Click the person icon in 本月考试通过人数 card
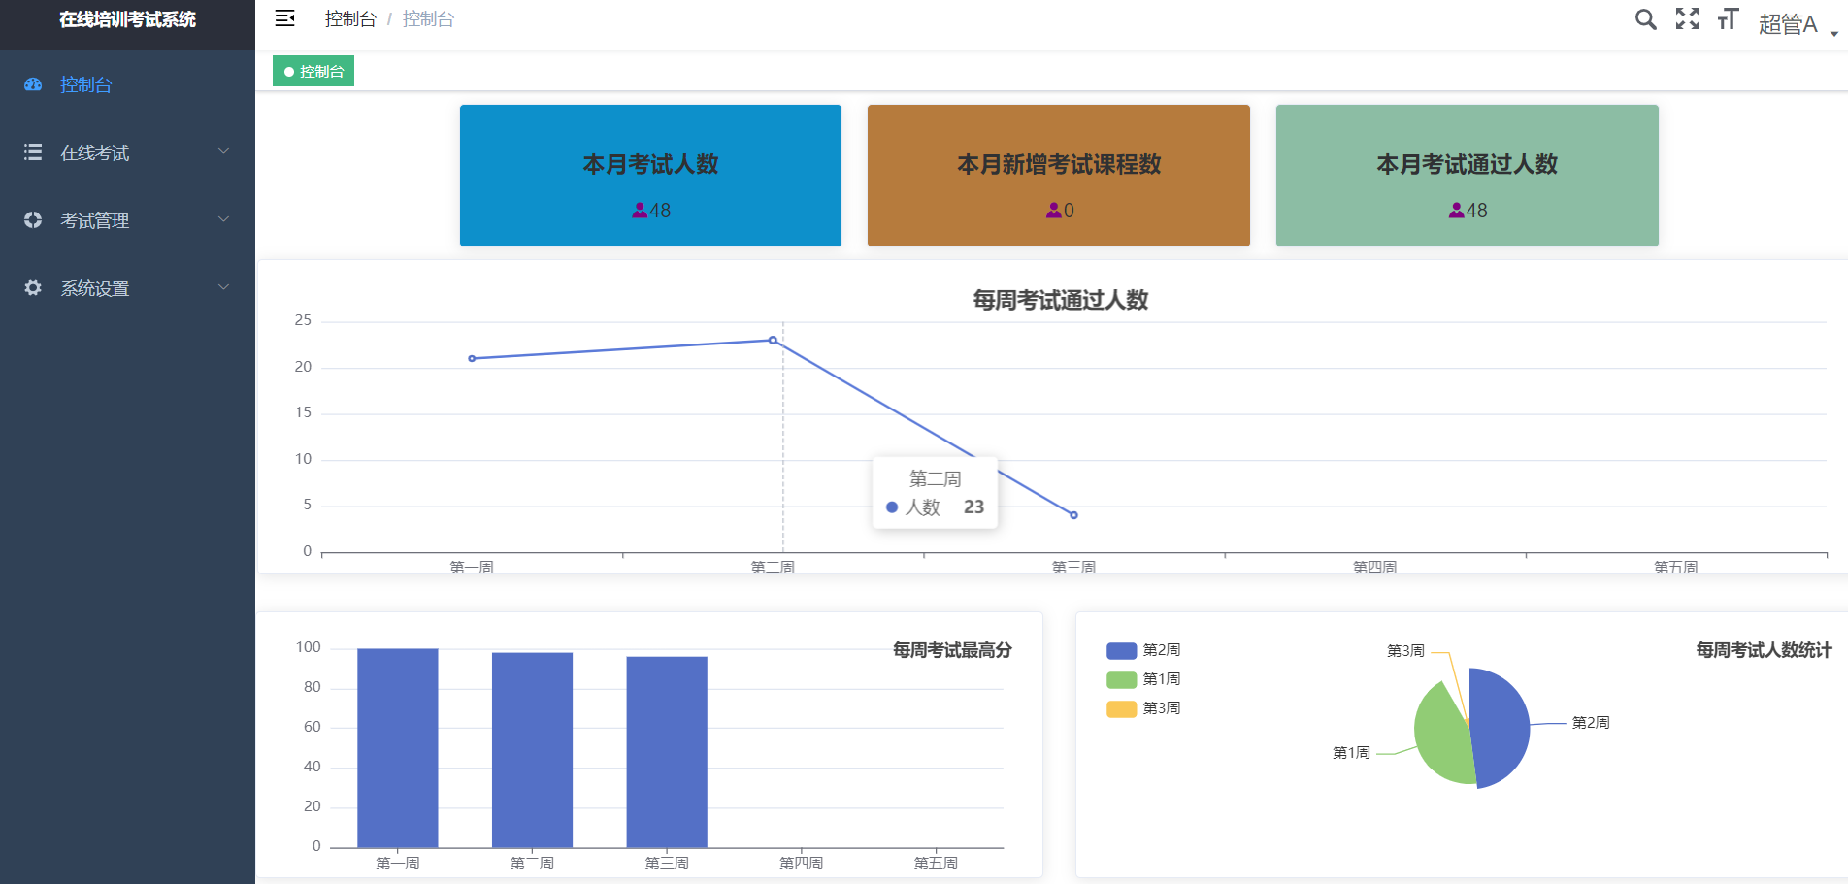The image size is (1848, 884). click(x=1456, y=210)
